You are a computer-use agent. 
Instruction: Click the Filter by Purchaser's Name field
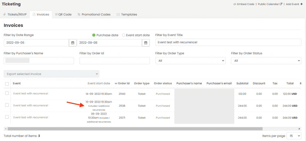click(39, 61)
